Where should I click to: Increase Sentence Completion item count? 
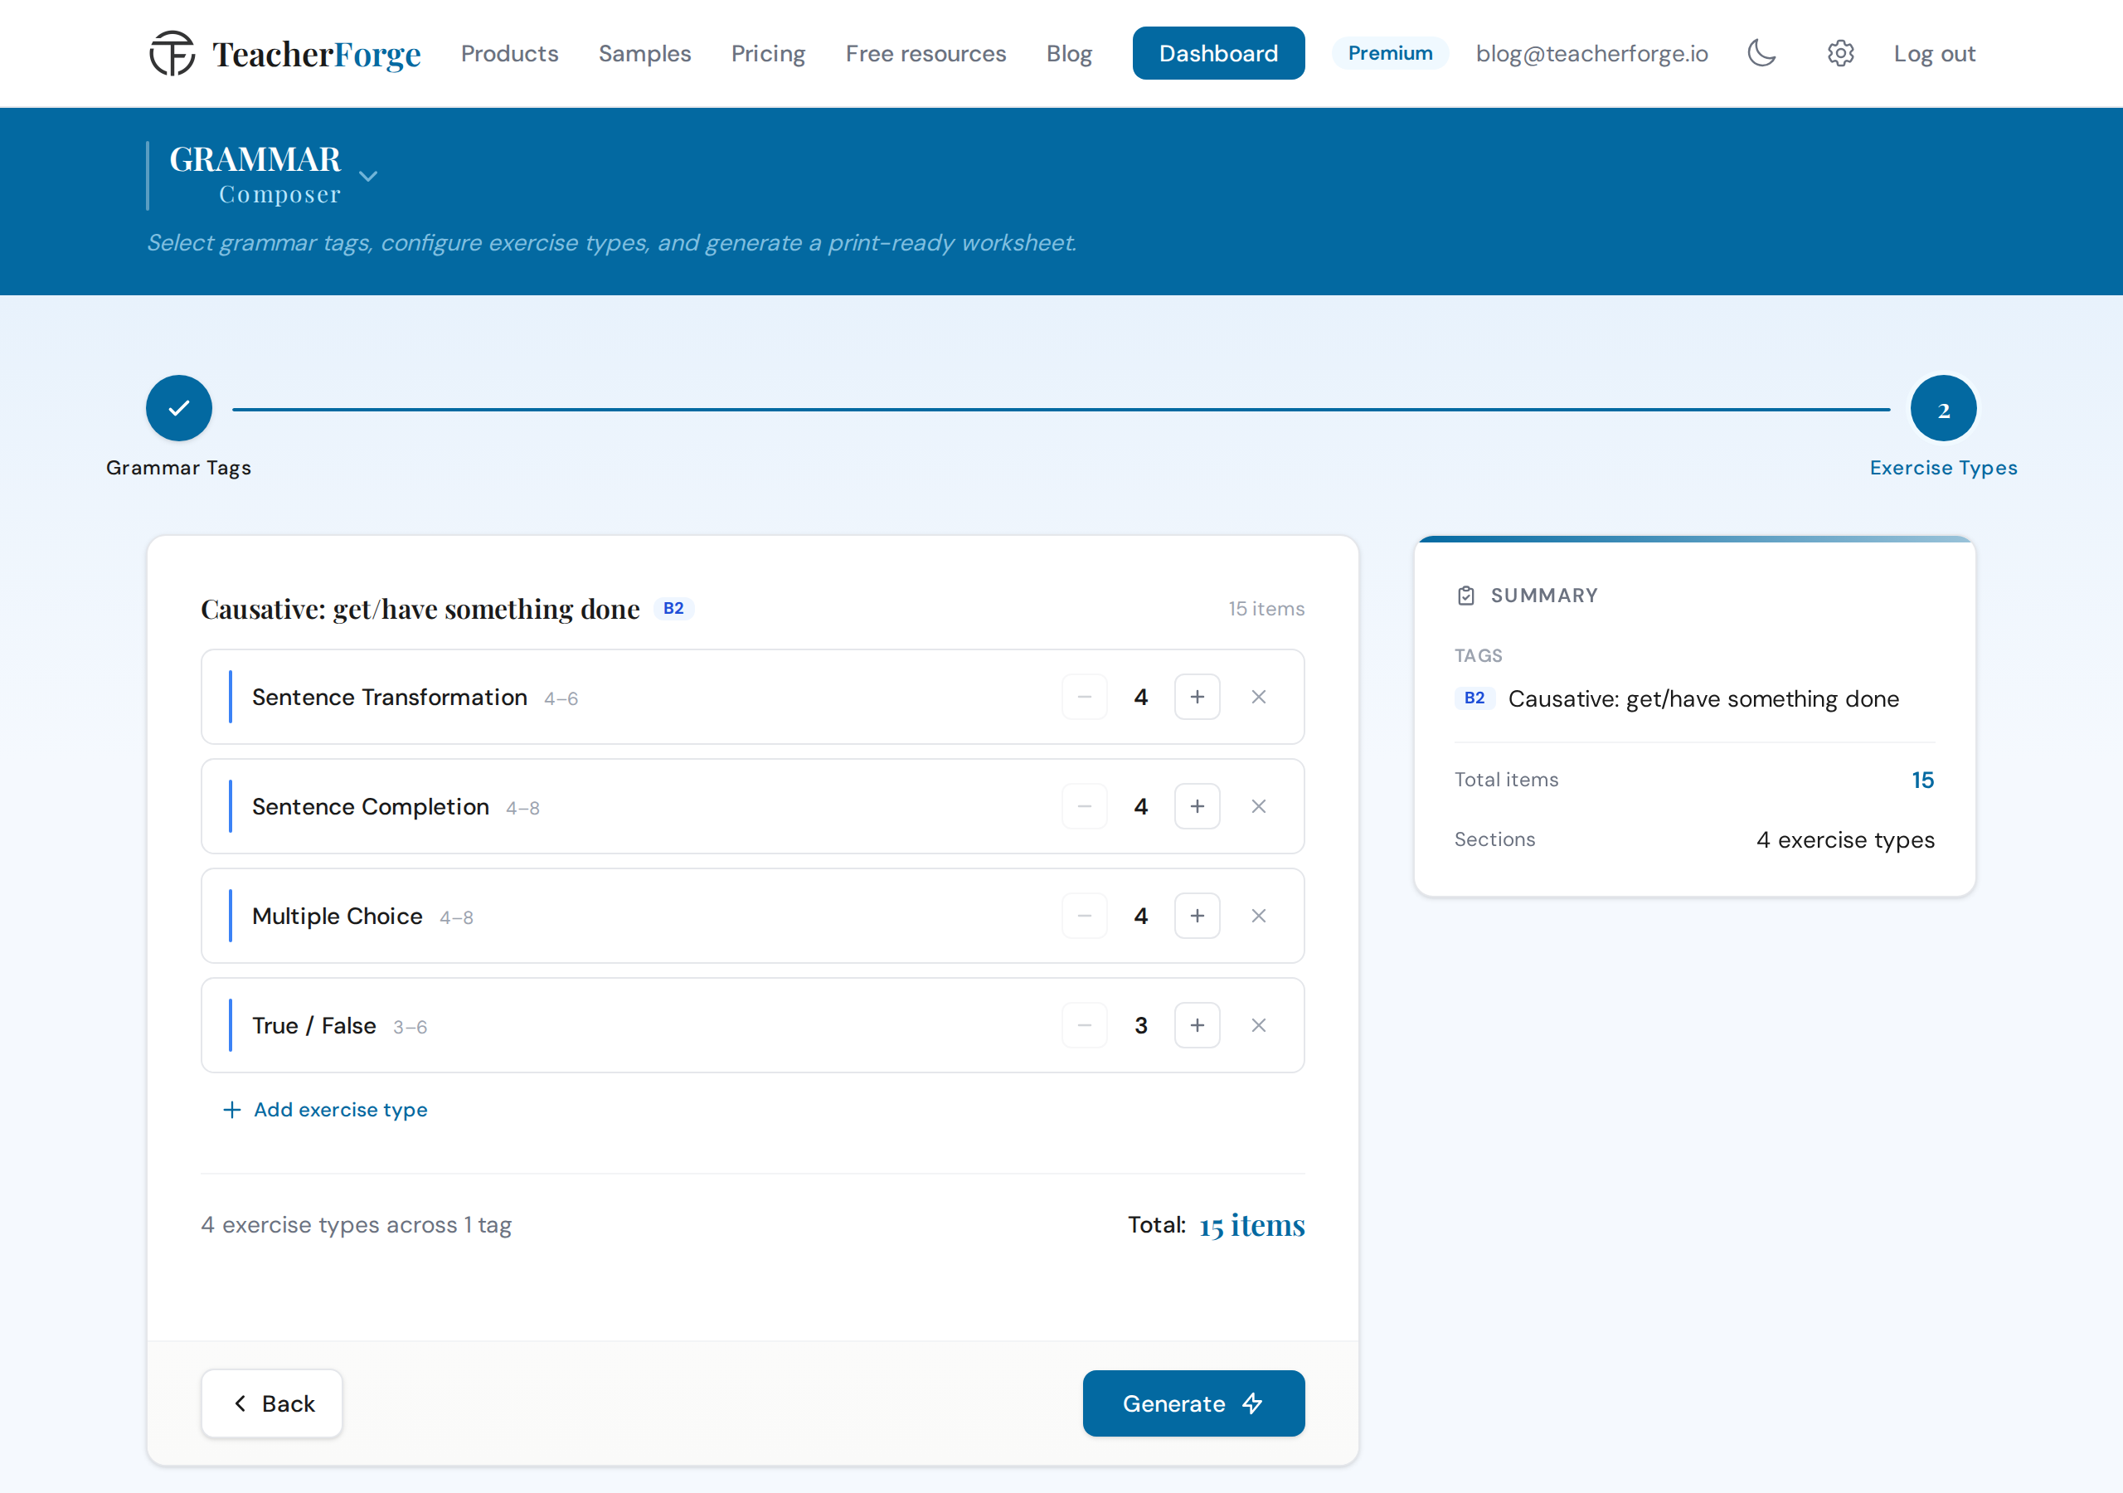click(x=1197, y=806)
